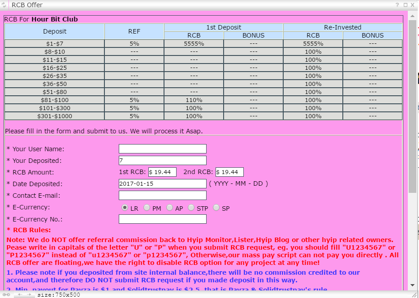The width and height of the screenshot is (419, 298).
Task: Select the SP e-currency radio button
Action: coord(216,208)
